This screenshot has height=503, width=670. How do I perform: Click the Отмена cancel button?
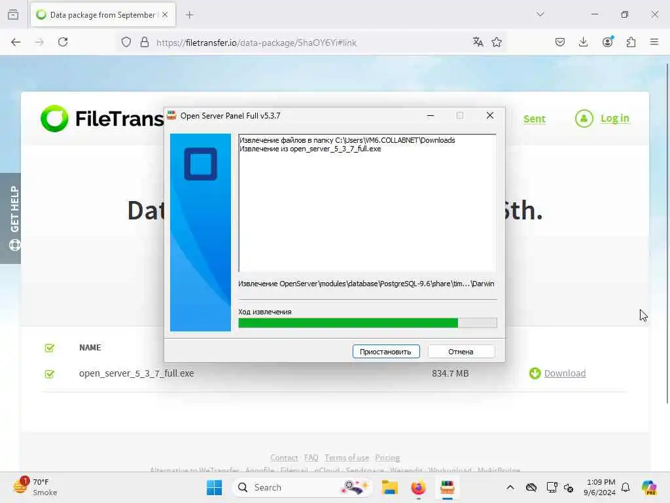[x=461, y=352]
